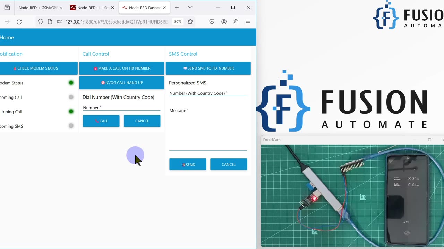444x249 pixels.
Task: Focus SMS Number (With Country Code) field
Action: pos(208,93)
